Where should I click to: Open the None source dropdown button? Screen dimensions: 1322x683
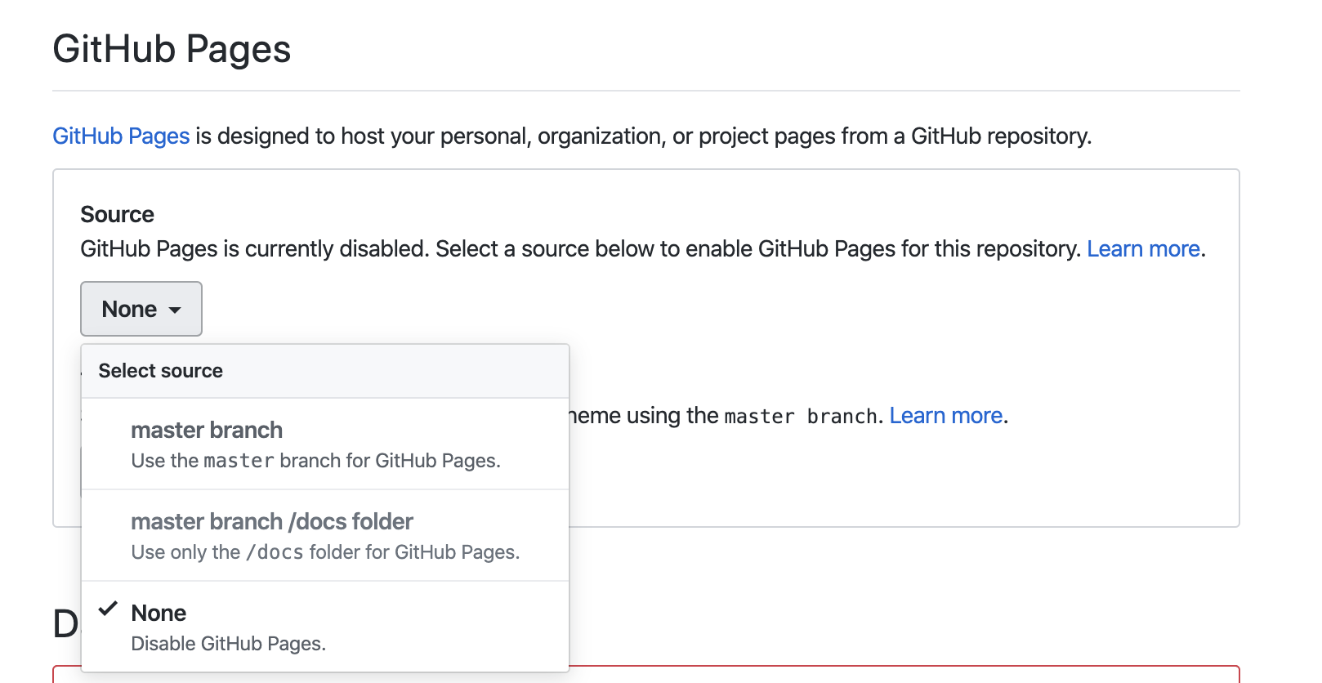(x=141, y=309)
